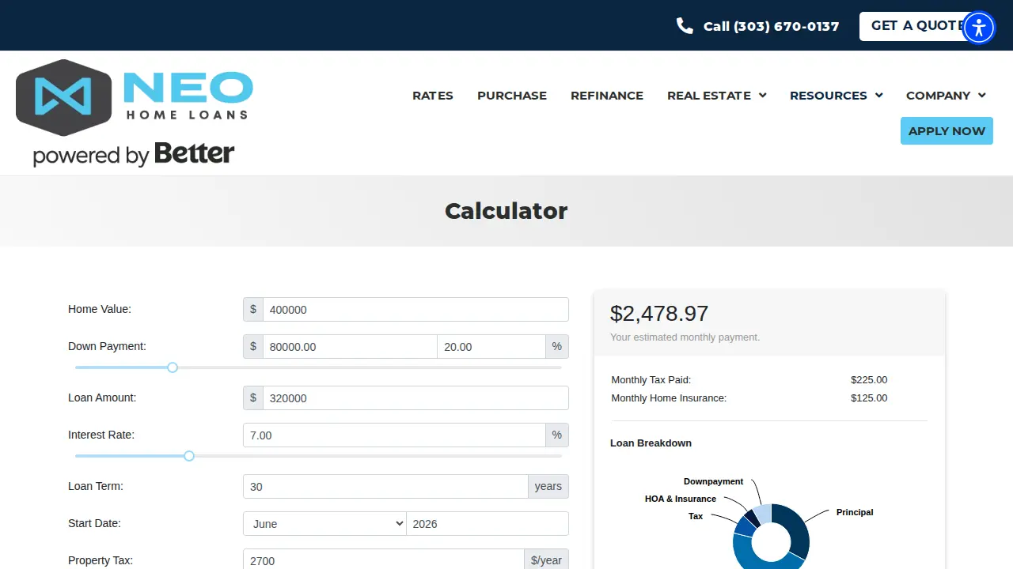Expand the Real Estate dropdown menu
1013x569 pixels.
click(x=717, y=96)
